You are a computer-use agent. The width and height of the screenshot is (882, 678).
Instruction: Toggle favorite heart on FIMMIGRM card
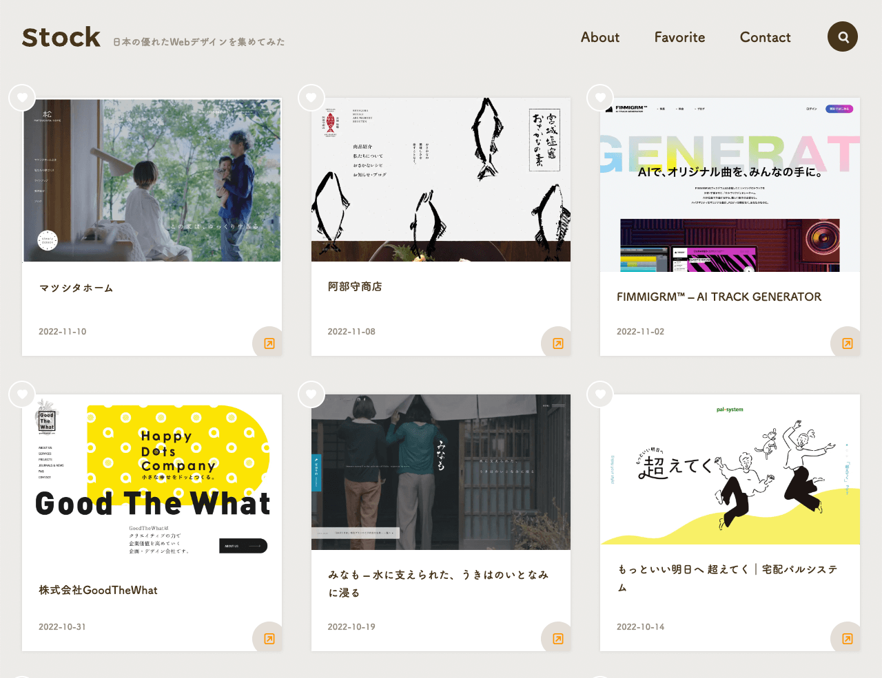pyautogui.click(x=600, y=98)
